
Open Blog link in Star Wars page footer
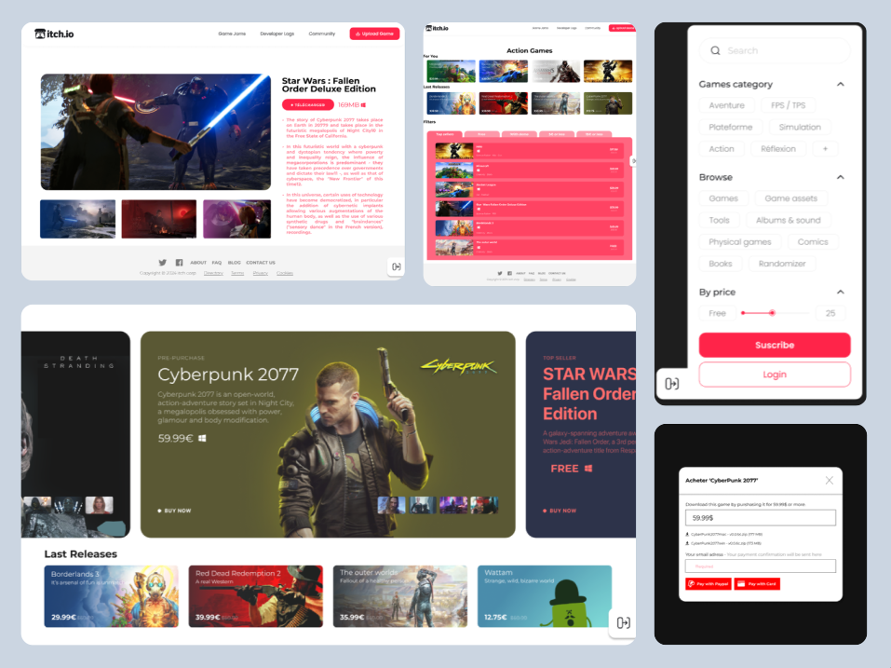tap(234, 263)
